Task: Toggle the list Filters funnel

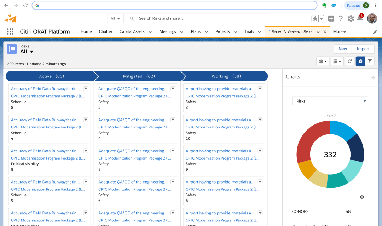Action: (370, 62)
